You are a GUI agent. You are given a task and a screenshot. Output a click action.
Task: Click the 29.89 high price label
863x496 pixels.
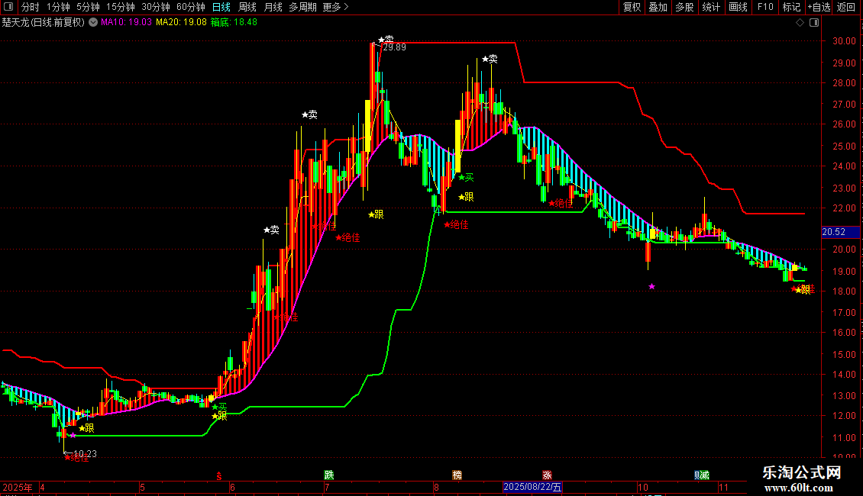[394, 48]
